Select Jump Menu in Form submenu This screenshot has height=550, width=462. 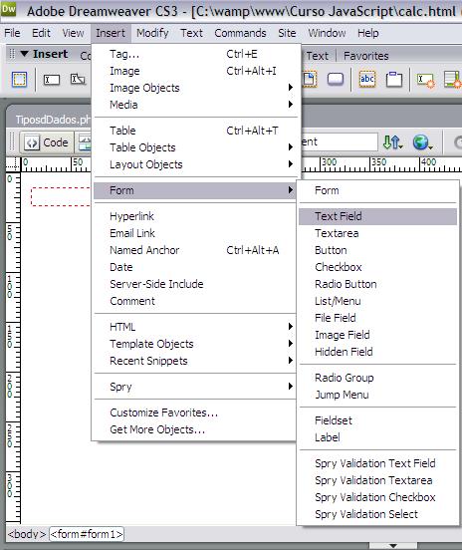(x=378, y=395)
